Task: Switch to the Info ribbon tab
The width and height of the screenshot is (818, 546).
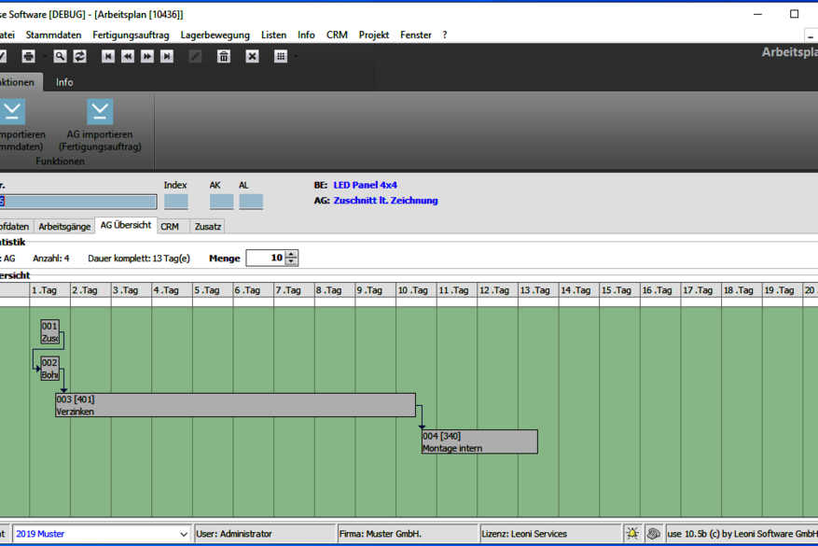Action: click(64, 82)
